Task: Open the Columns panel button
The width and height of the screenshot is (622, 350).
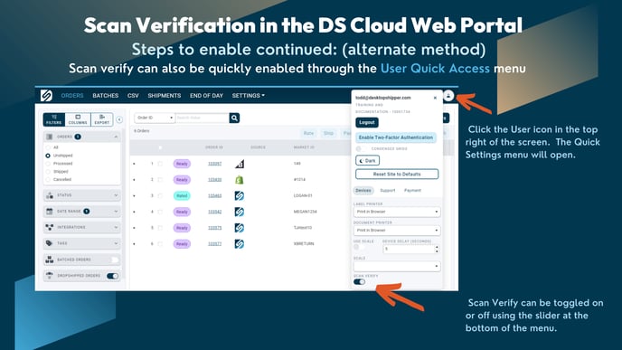Action: 78,119
